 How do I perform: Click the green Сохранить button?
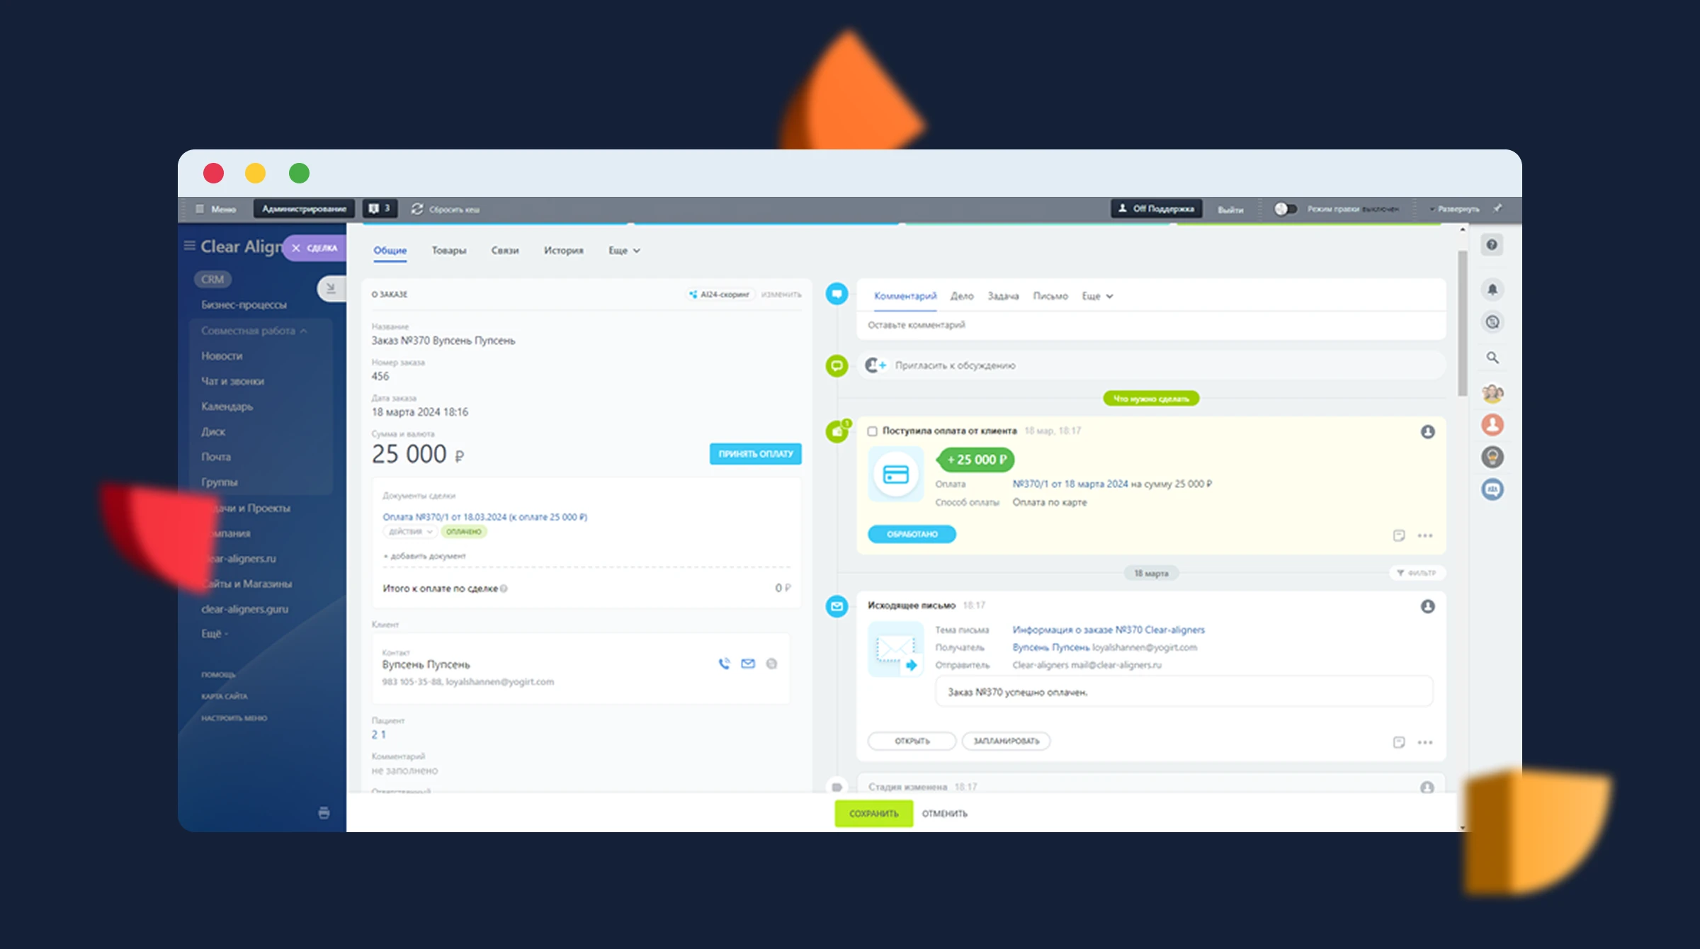pos(873,814)
